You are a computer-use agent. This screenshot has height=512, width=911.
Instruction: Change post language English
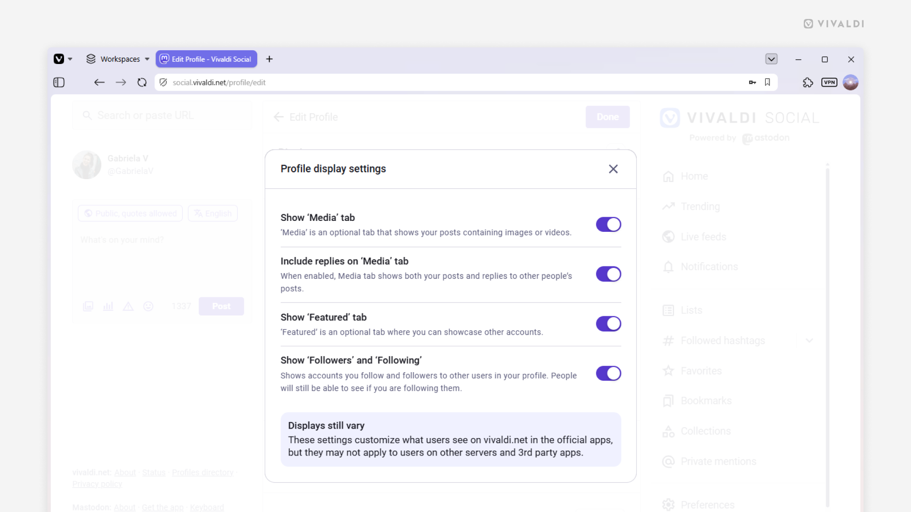click(x=213, y=214)
